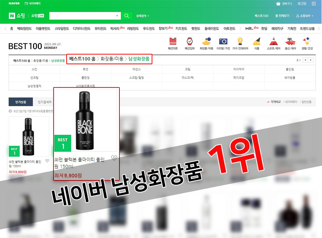Open the Naver apps grid menu
This screenshot has height=238, width=322.
[314, 3]
